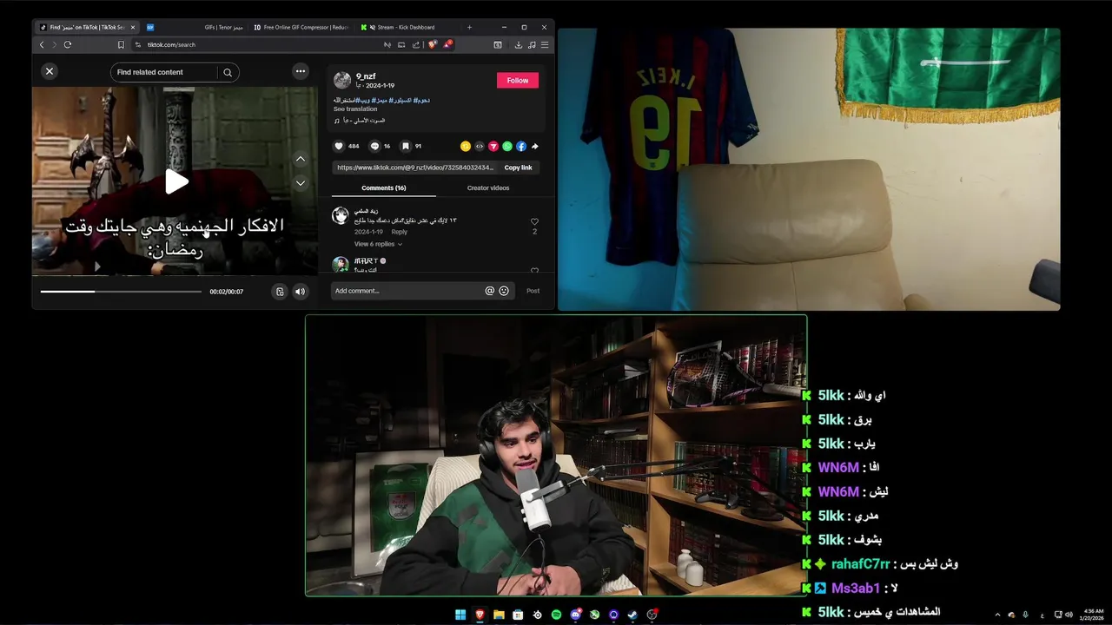Open the comments bubble icon showing 16
Image resolution: width=1112 pixels, height=625 pixels.
point(374,146)
